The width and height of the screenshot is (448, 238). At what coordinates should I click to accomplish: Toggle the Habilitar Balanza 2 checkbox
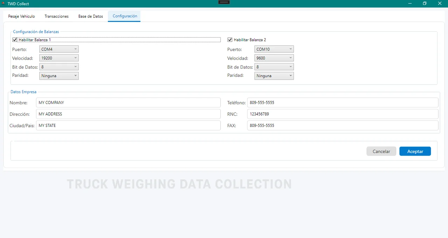tap(230, 40)
